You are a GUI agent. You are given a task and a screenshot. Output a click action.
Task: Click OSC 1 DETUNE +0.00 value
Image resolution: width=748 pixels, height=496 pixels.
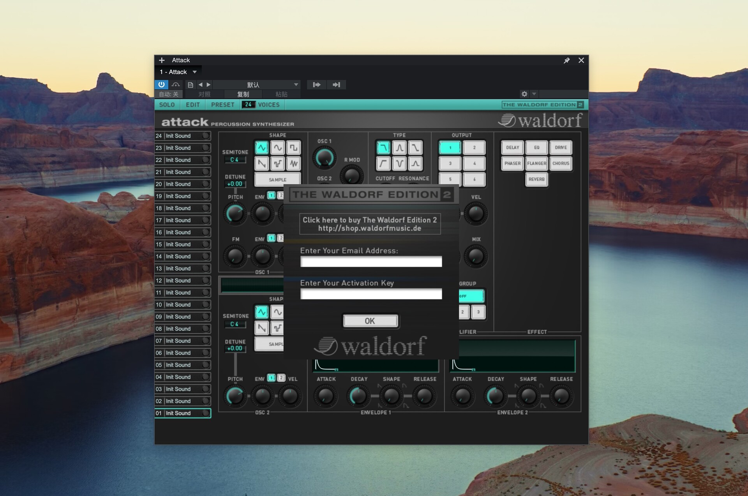click(235, 184)
